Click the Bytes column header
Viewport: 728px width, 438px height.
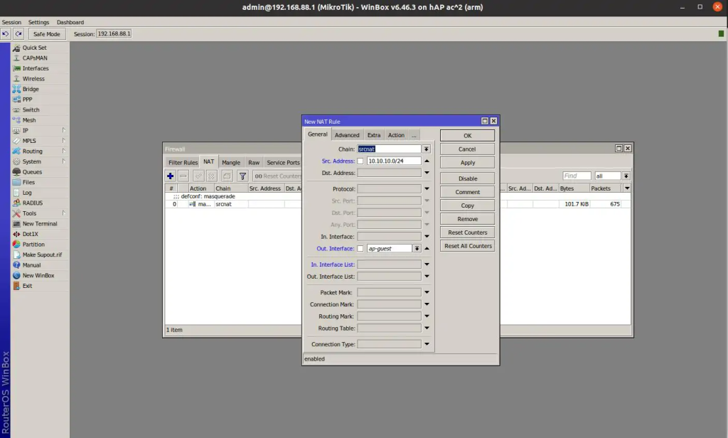click(x=574, y=188)
